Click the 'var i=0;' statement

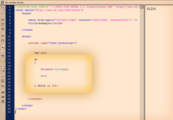(40, 53)
